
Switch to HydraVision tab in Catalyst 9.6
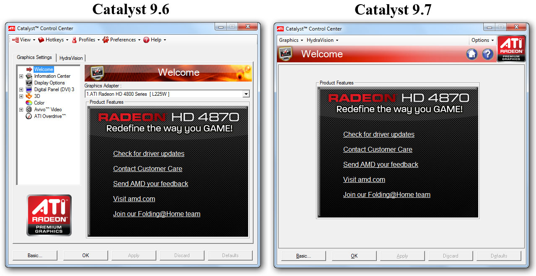pos(71,58)
